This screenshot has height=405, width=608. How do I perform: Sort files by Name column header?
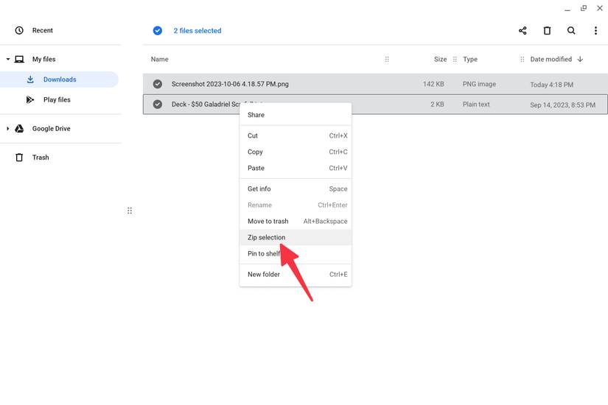click(160, 59)
